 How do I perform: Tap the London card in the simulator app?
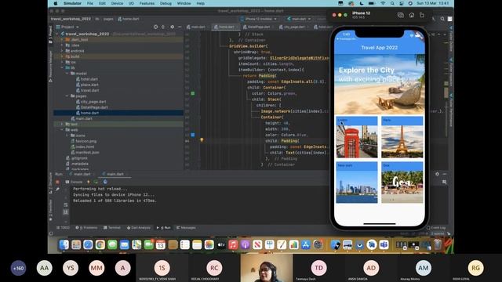(357, 137)
